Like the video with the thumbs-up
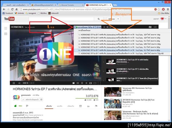Image resolution: width=172 pixels, height=128 pixels. point(15,106)
